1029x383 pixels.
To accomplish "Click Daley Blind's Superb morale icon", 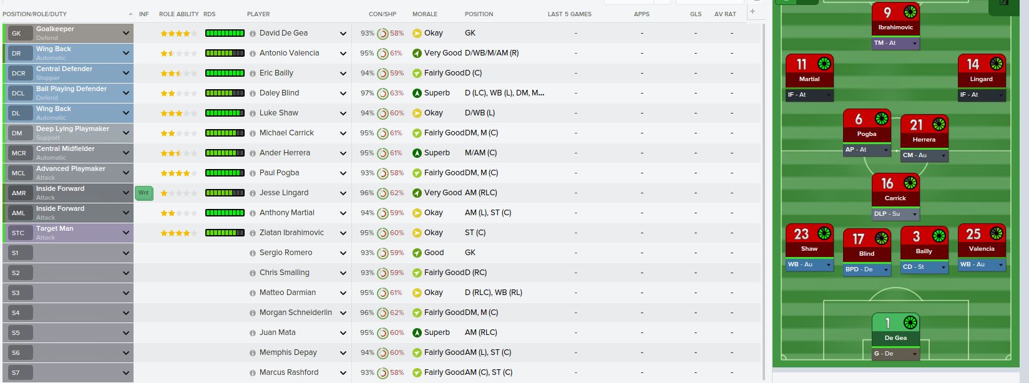I will click(417, 94).
